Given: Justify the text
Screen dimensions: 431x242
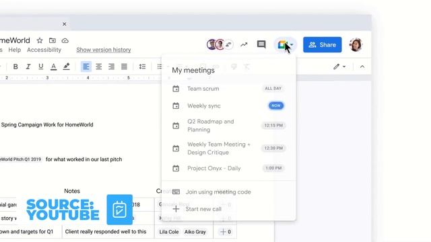Looking at the screenshot, I should pyautogui.click(x=124, y=67).
